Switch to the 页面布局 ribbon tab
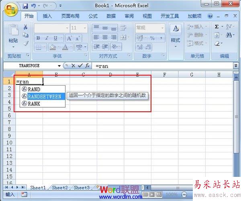 click(x=70, y=16)
